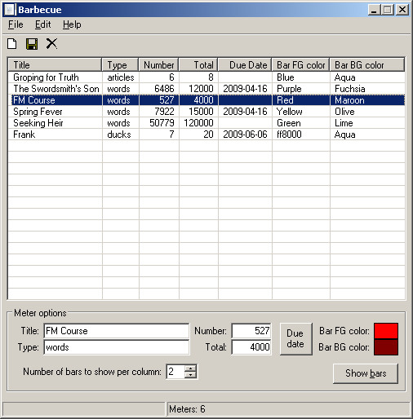Click the Number field showing 527
Viewport: 413px width, 419px height.
(251, 331)
